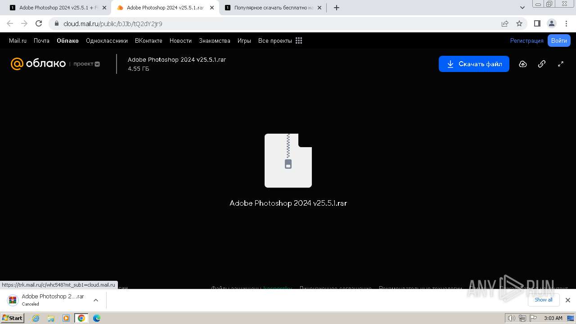Open the Chrome three-dot menu

coord(566,23)
